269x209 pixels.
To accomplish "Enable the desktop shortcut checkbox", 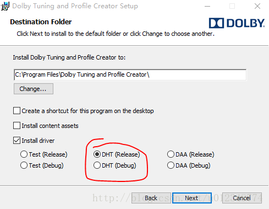I will [17, 111].
